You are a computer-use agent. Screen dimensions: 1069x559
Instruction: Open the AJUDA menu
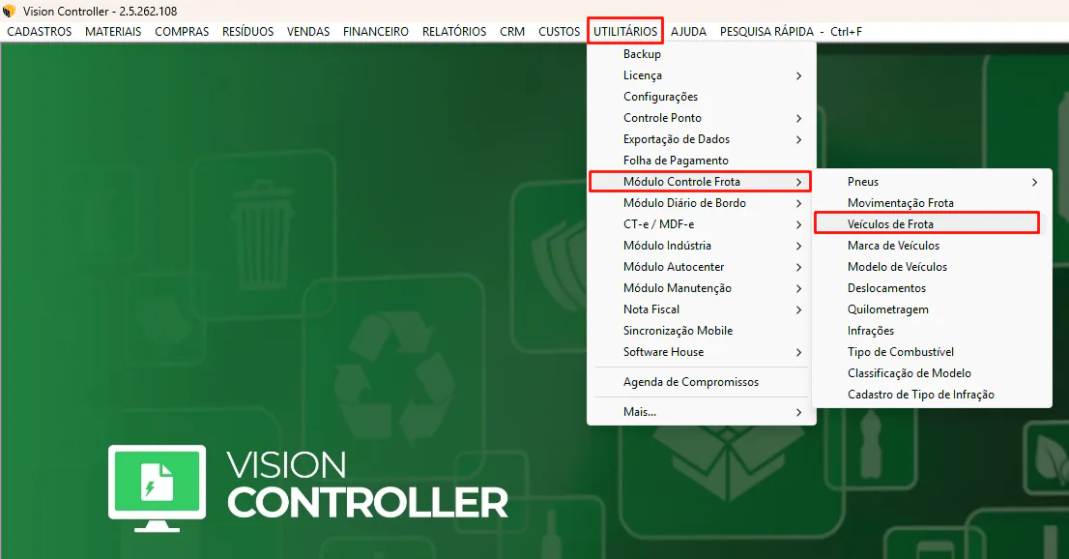688,31
